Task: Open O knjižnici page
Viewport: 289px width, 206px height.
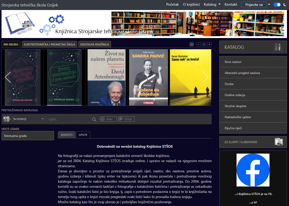Action: point(191,4)
